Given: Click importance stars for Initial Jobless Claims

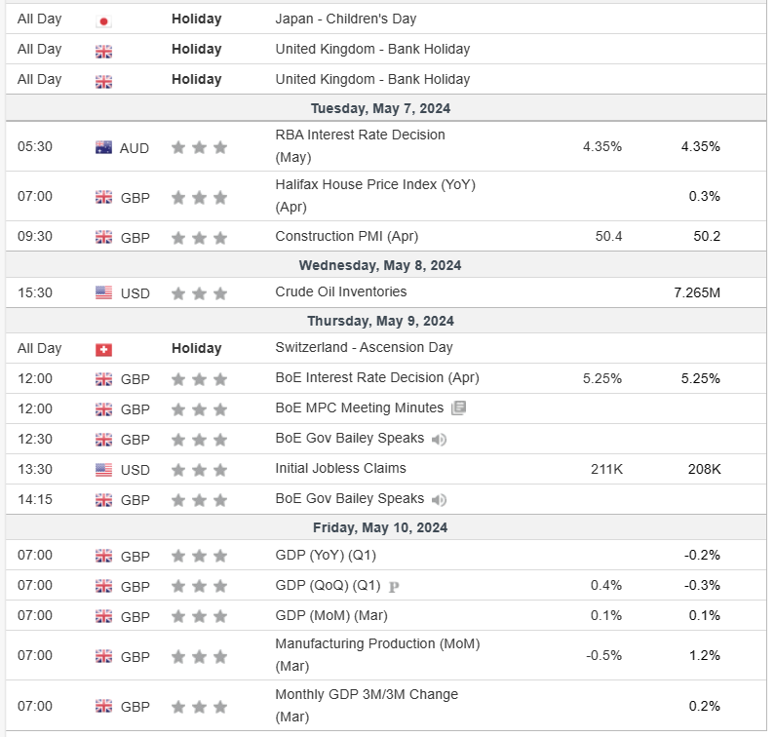Looking at the screenshot, I should click(x=199, y=470).
